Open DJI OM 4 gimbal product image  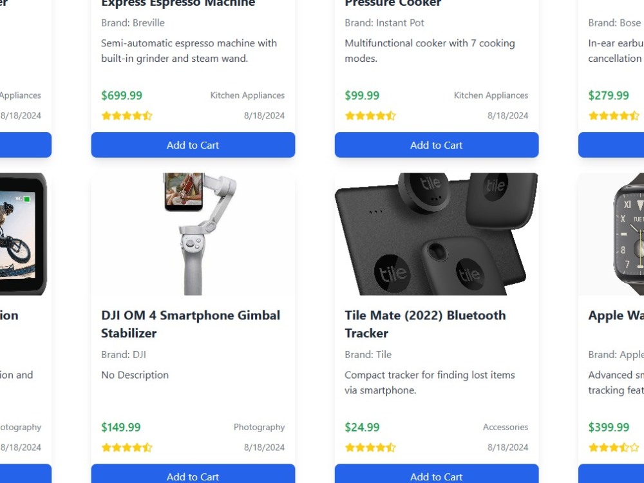click(193, 234)
